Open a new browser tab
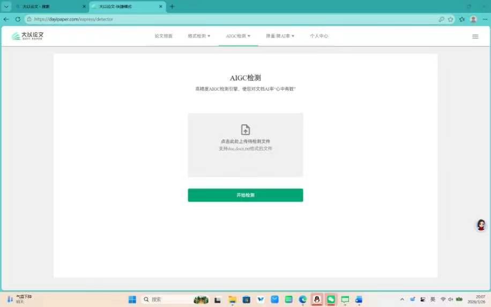 pos(172,6)
